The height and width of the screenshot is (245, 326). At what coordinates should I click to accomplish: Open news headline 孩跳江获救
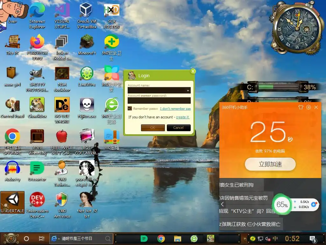[x=250, y=224]
